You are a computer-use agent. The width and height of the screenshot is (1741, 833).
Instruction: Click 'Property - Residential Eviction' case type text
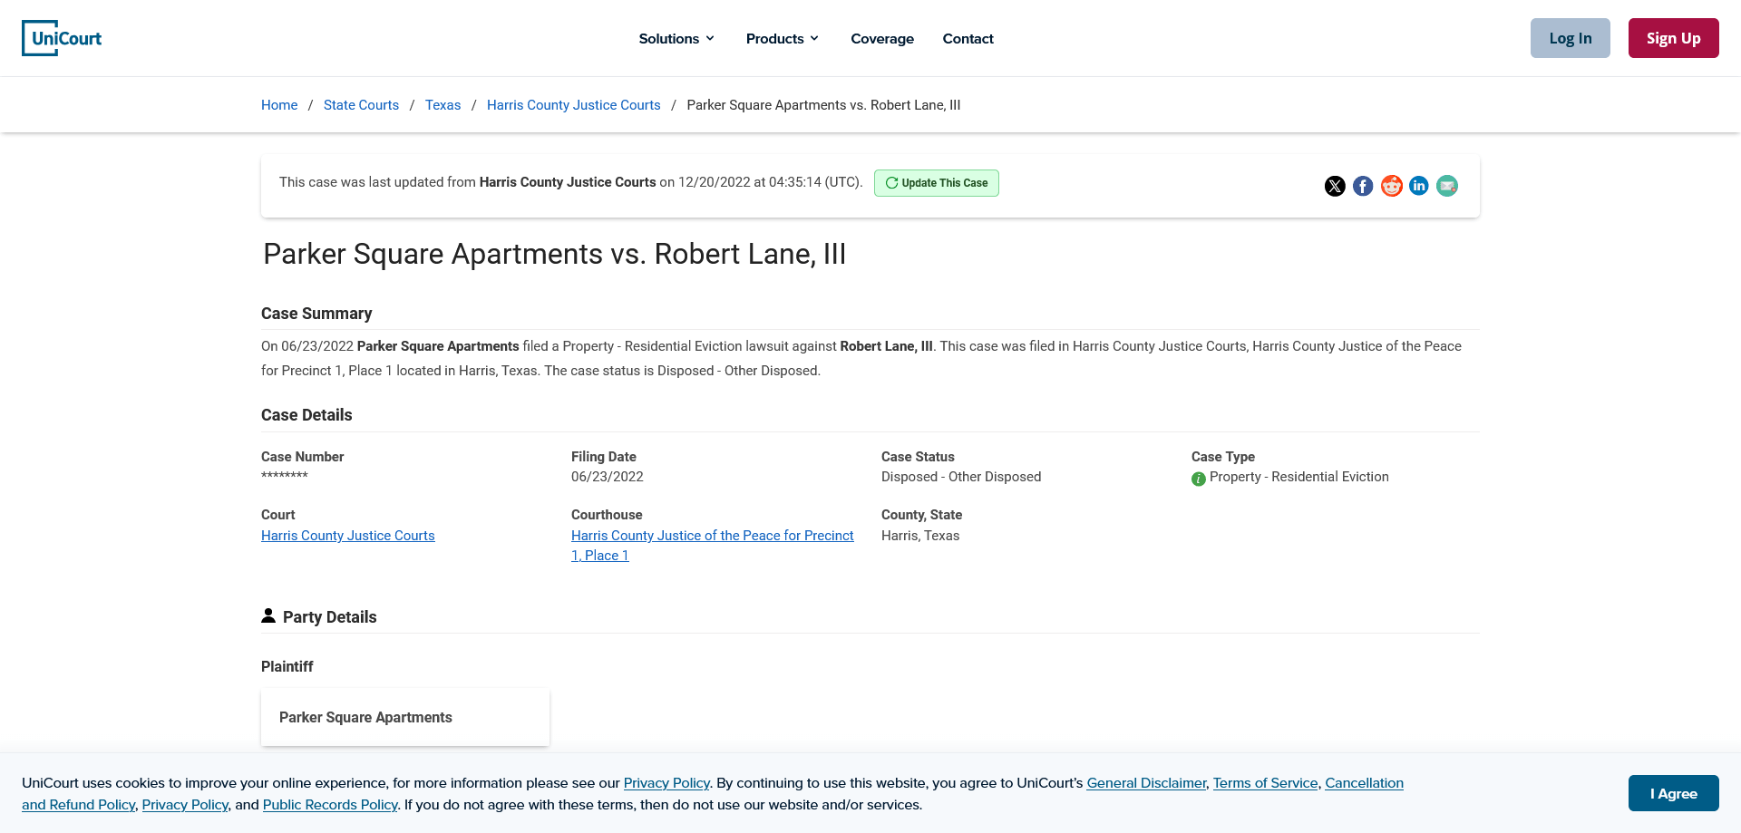1299,477
